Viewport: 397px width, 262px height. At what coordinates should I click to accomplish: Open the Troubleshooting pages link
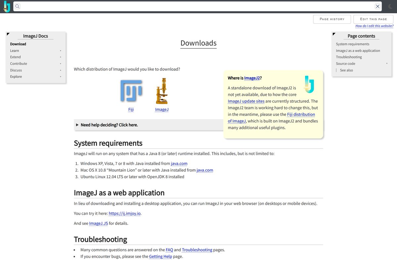click(197, 250)
